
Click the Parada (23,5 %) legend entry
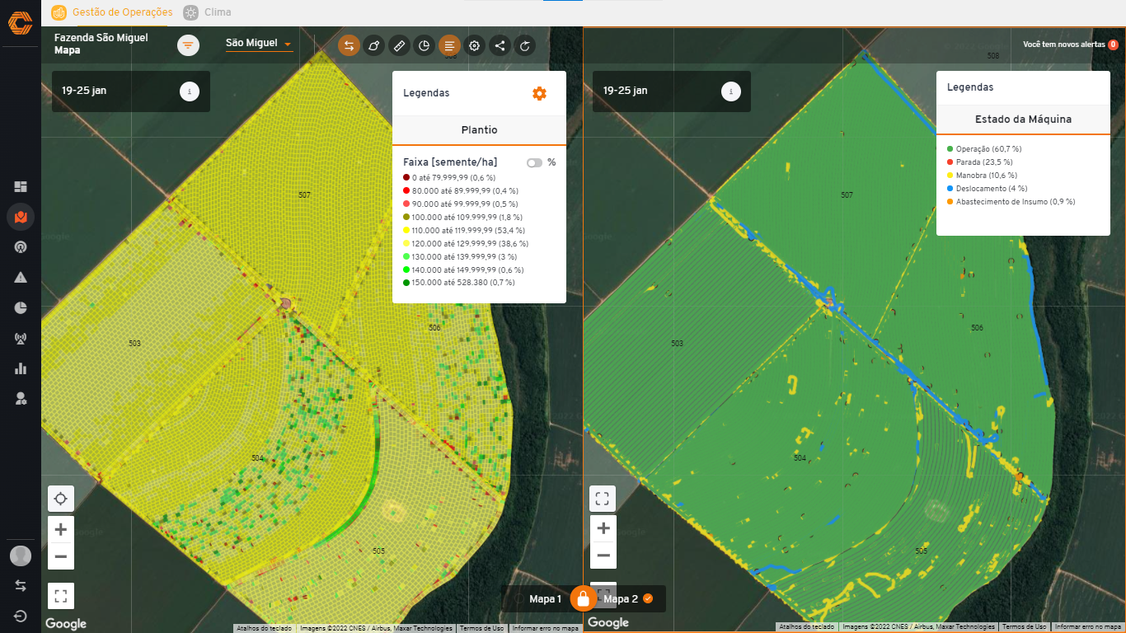coord(982,162)
